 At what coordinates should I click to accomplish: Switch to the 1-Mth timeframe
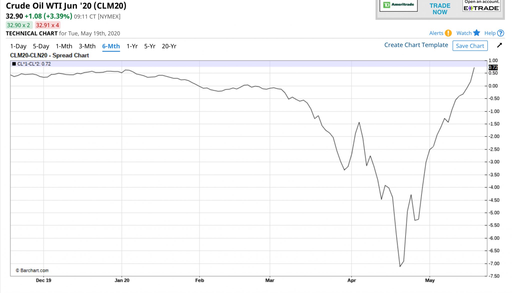pyautogui.click(x=64, y=46)
